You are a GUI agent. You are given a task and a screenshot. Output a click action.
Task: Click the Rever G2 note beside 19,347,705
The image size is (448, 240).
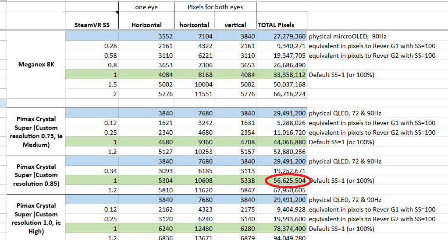tap(372, 56)
